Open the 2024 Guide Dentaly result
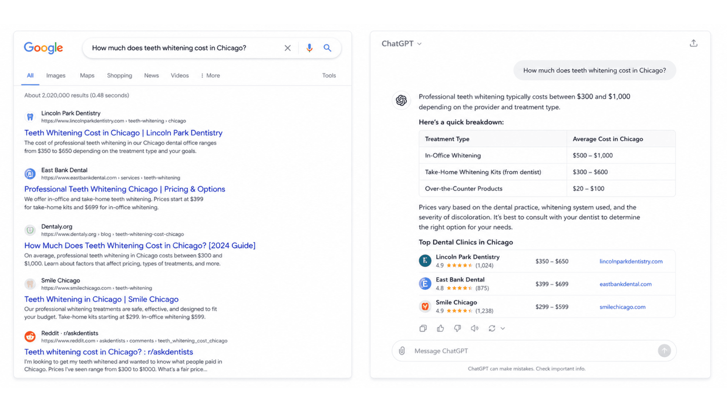The width and height of the screenshot is (727, 409). pos(140,245)
